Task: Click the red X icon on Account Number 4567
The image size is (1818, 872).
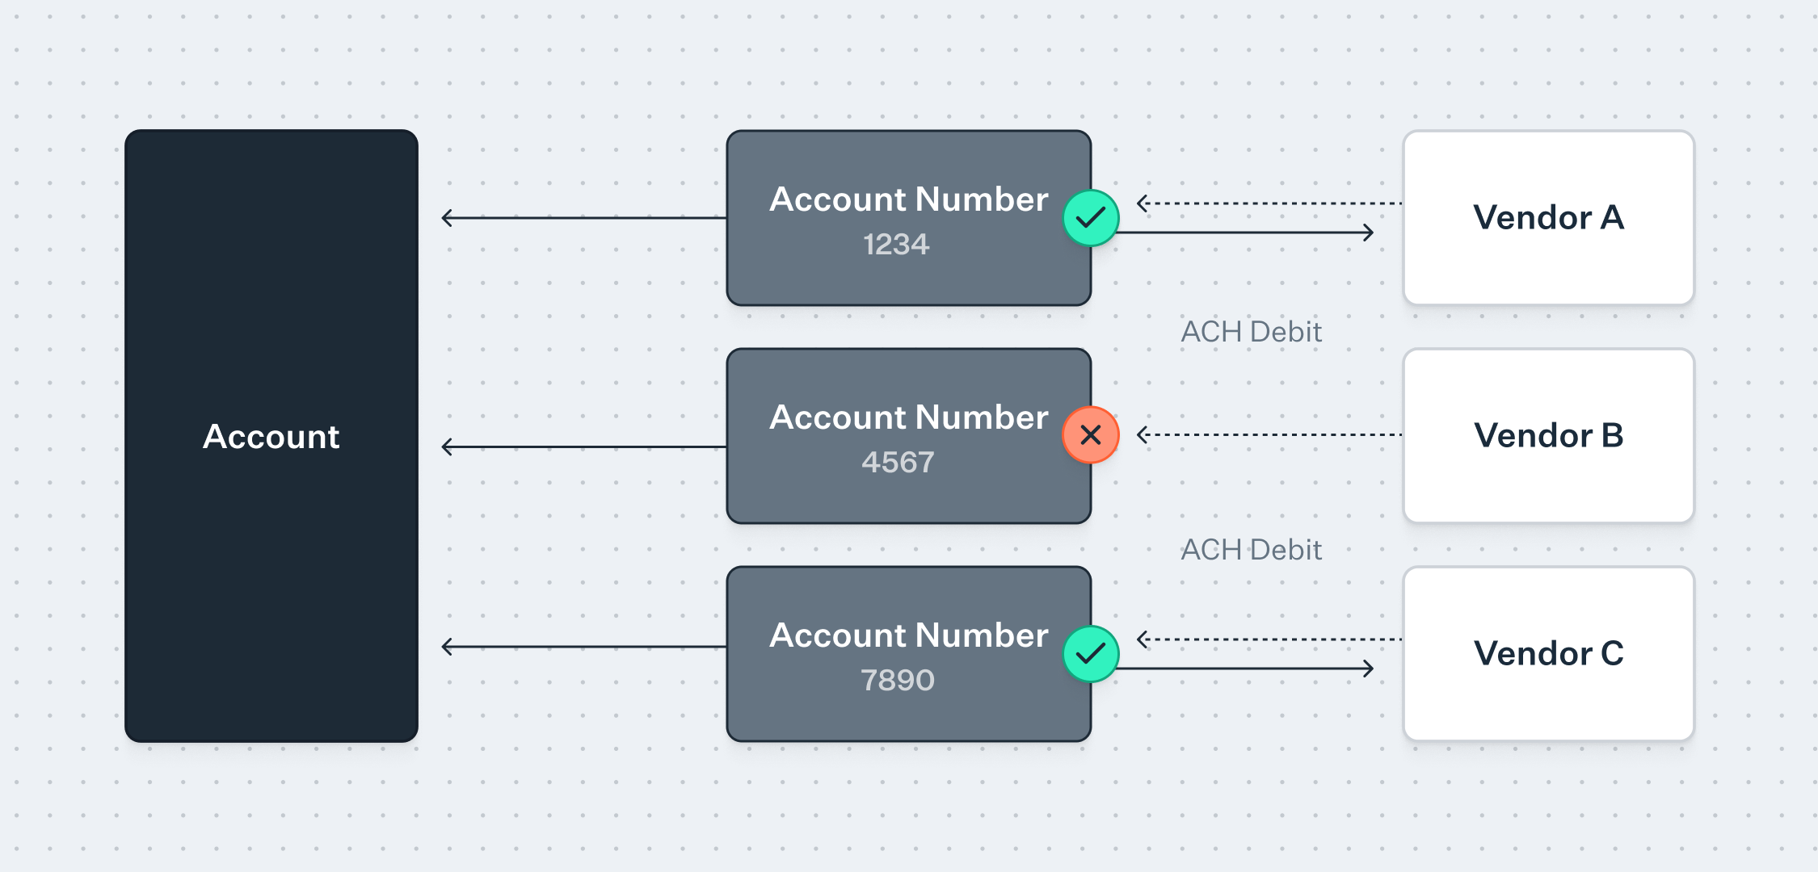Action: pos(1091,435)
